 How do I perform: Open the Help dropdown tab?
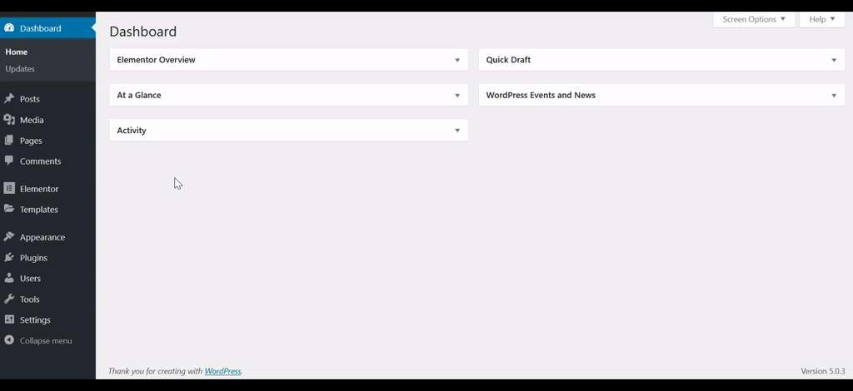821,19
